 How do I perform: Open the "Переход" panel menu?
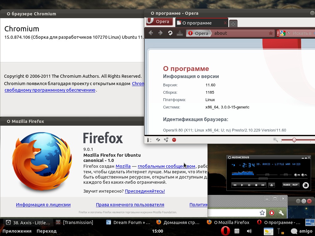[46, 231]
